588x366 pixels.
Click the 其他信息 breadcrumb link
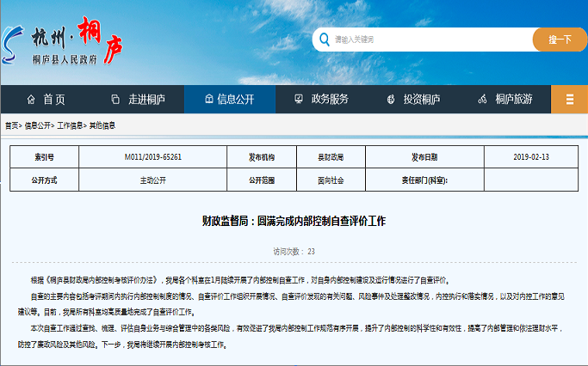coord(102,125)
